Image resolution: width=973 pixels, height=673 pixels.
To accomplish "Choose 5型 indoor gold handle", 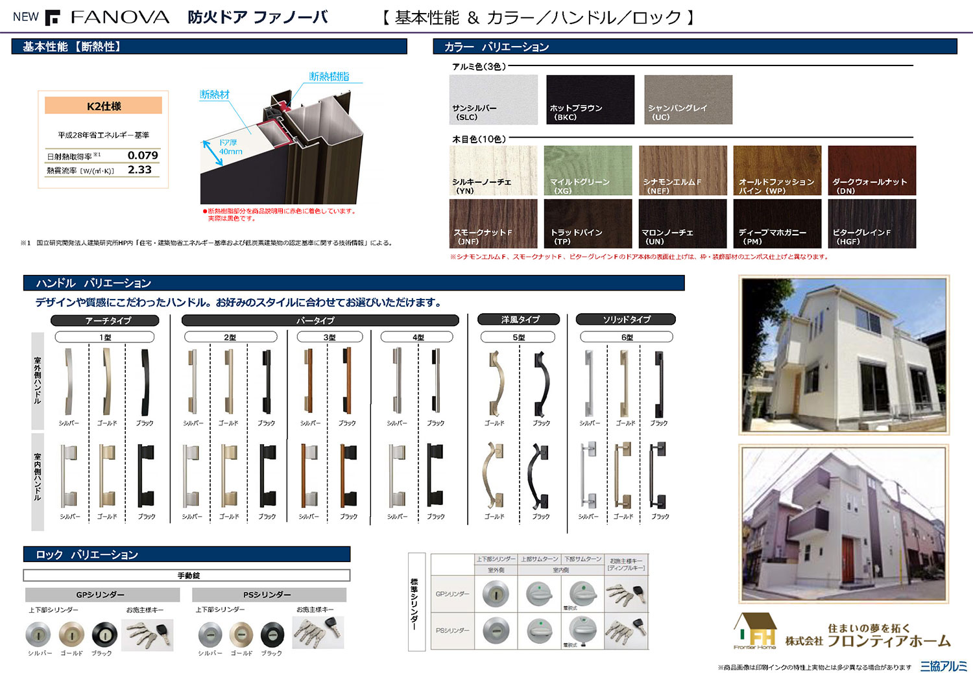I will point(493,476).
